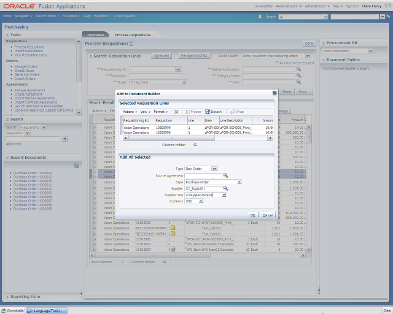Image resolution: width=393 pixels, height=314 pixels.
Task: Open the Style dropdown showing Purchase Order
Action: [x=239, y=182]
